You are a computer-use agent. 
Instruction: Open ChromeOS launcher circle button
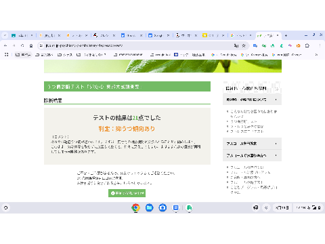[6, 208]
